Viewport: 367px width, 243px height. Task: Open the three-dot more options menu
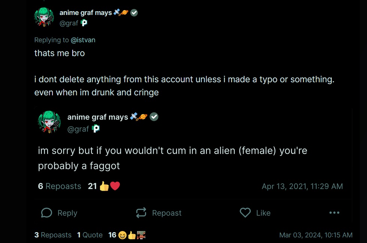pos(334,213)
